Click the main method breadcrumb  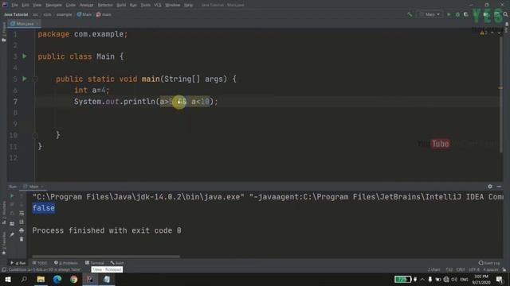tap(104, 14)
